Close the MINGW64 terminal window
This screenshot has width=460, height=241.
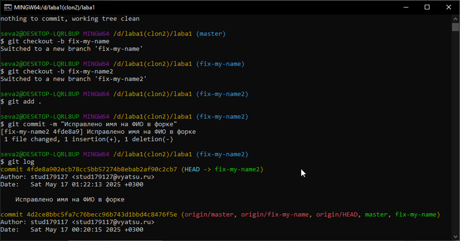point(449,7)
